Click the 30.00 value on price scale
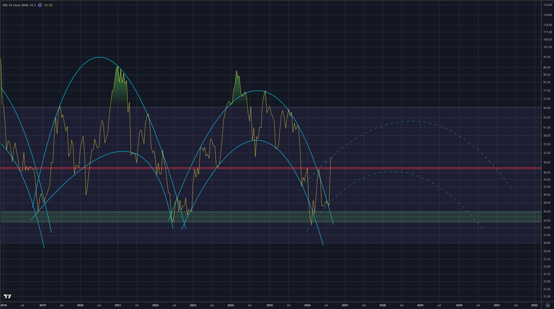This screenshot has width=554, height=309. pyautogui.click(x=548, y=242)
